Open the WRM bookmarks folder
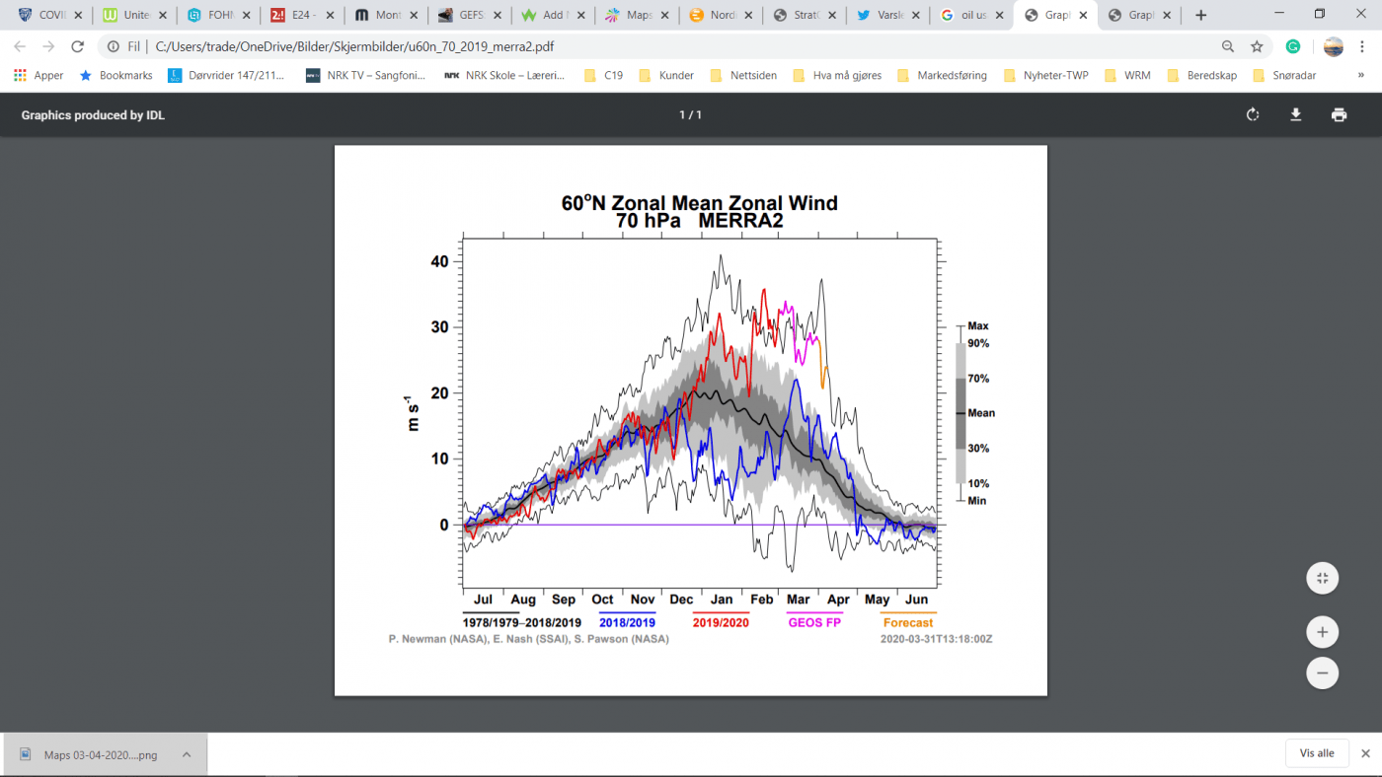Viewport: 1382px width, 777px height. coord(1127,75)
